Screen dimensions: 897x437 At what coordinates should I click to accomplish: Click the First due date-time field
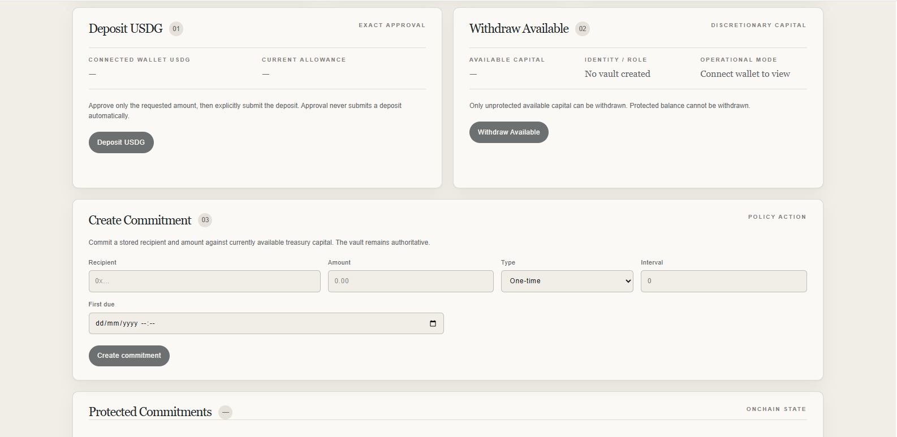click(x=266, y=323)
